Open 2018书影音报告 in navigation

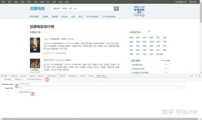109,17
